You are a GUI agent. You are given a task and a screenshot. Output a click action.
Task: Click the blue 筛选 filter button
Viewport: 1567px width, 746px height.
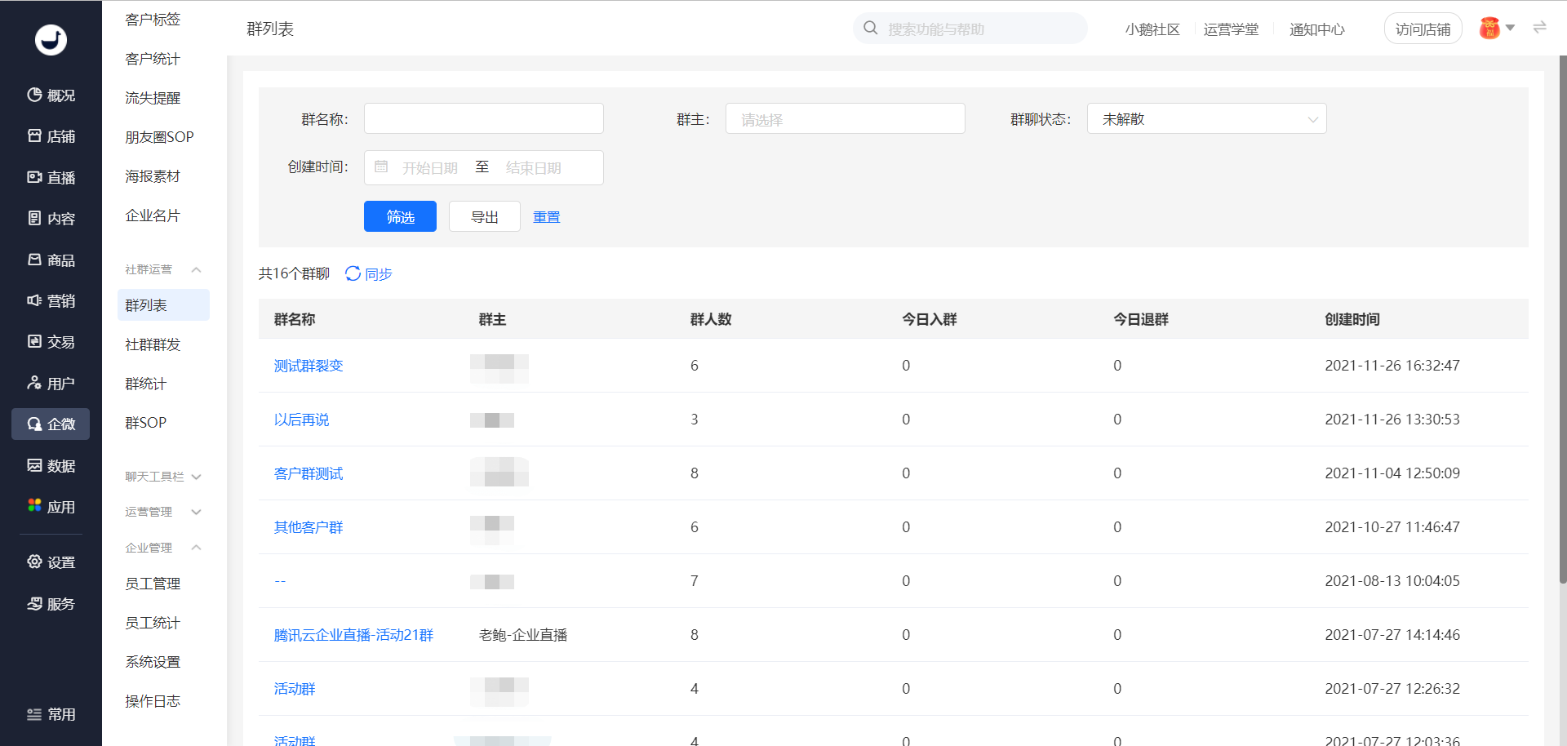click(400, 216)
